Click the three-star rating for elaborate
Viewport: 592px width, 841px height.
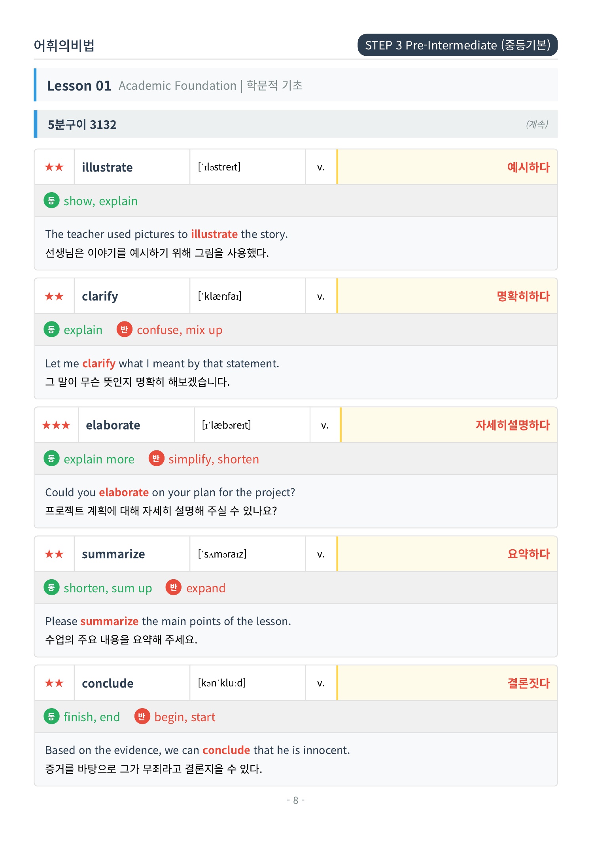pyautogui.click(x=56, y=425)
